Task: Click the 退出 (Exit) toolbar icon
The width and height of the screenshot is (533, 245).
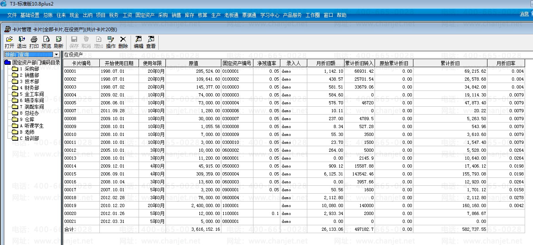Action: coord(22,42)
